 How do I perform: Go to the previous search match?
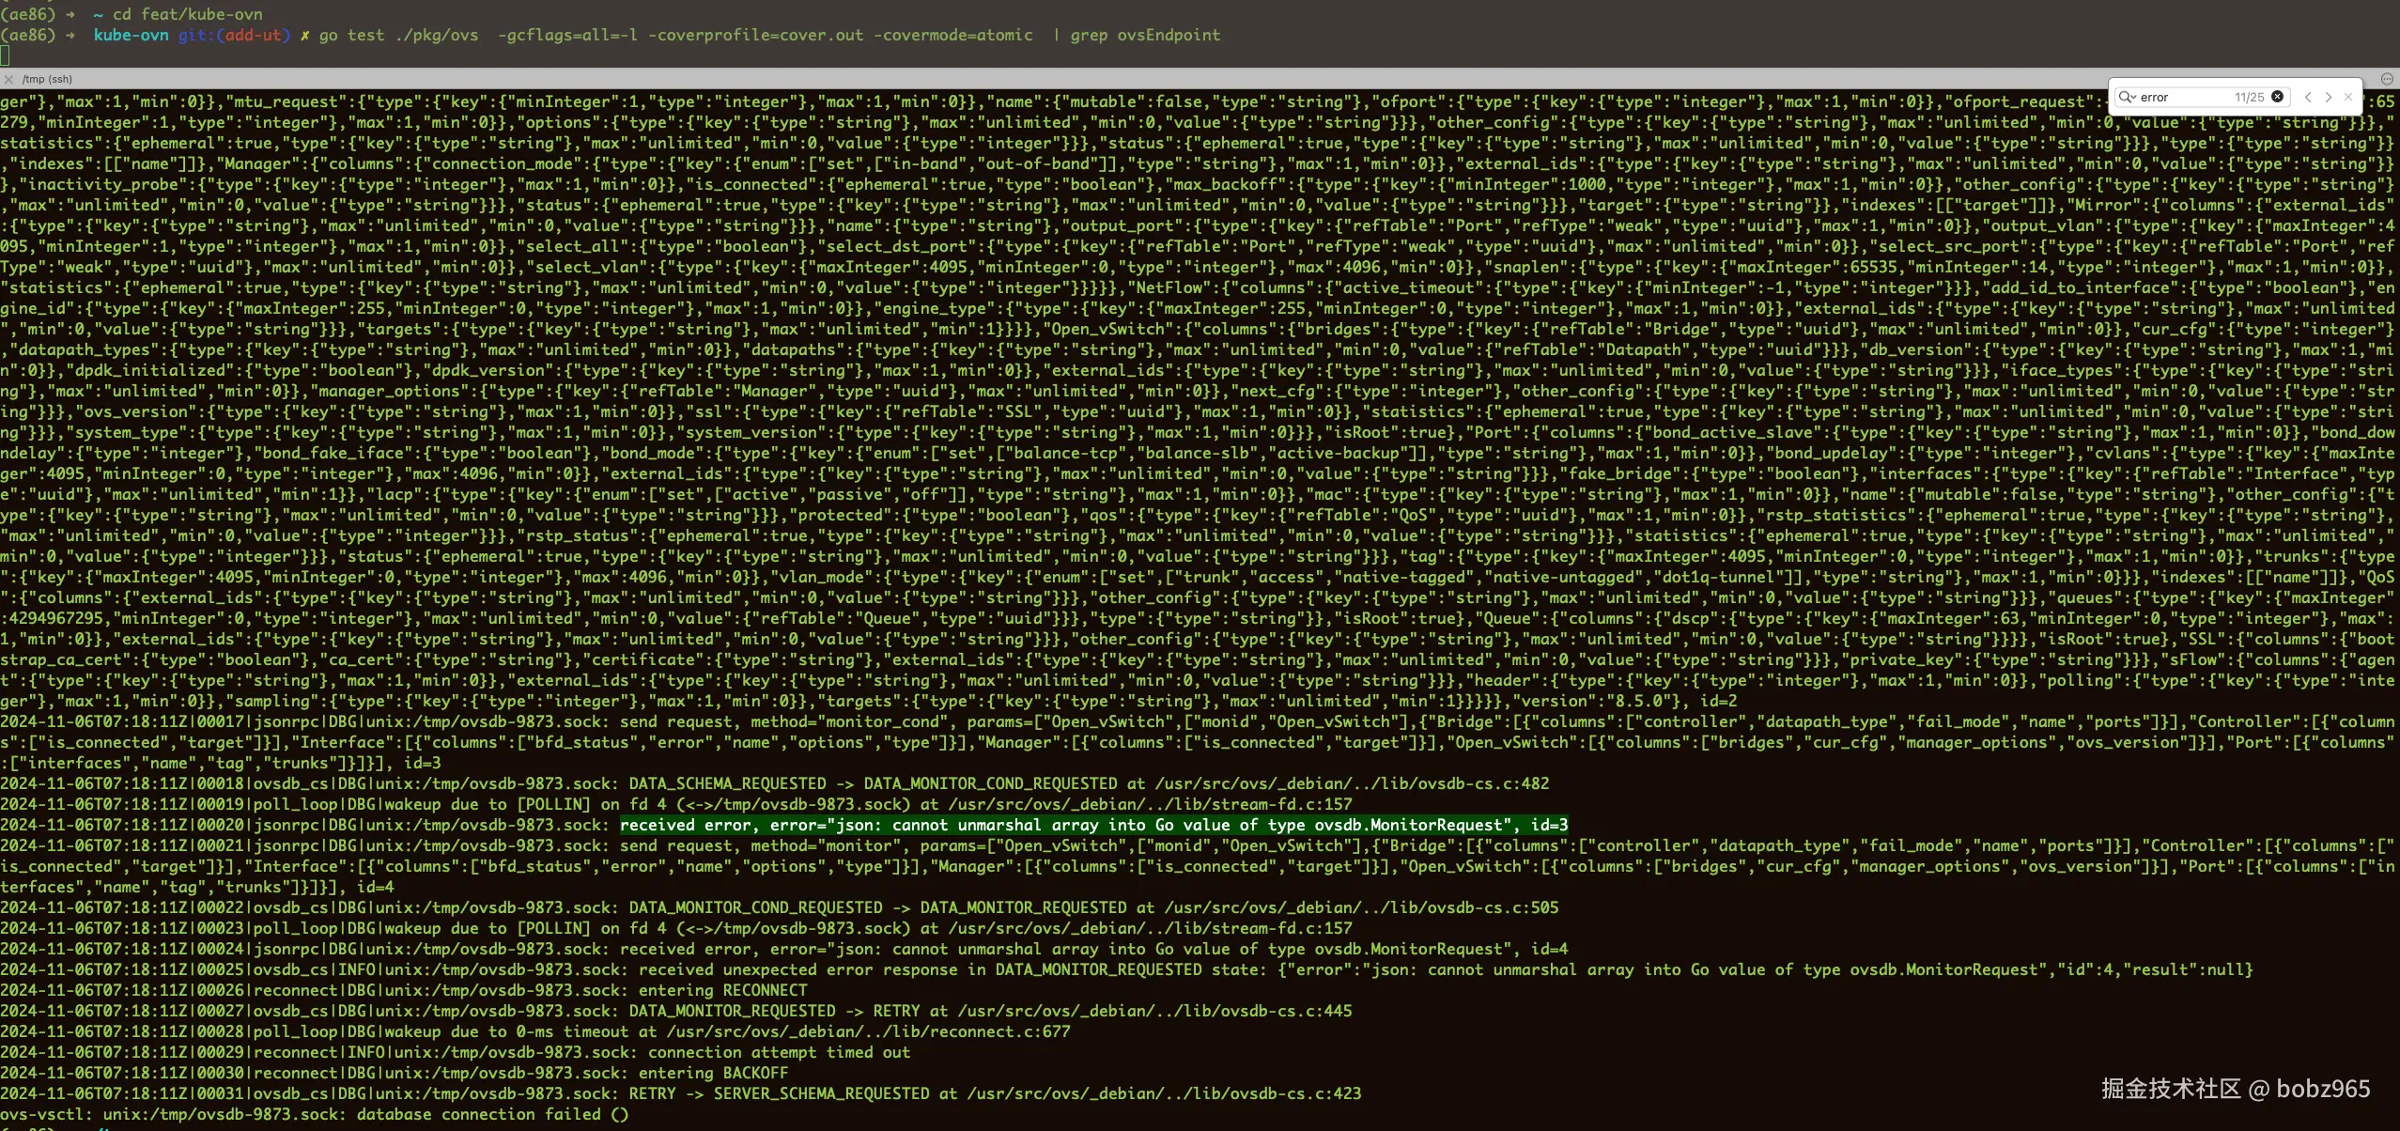point(2308,97)
